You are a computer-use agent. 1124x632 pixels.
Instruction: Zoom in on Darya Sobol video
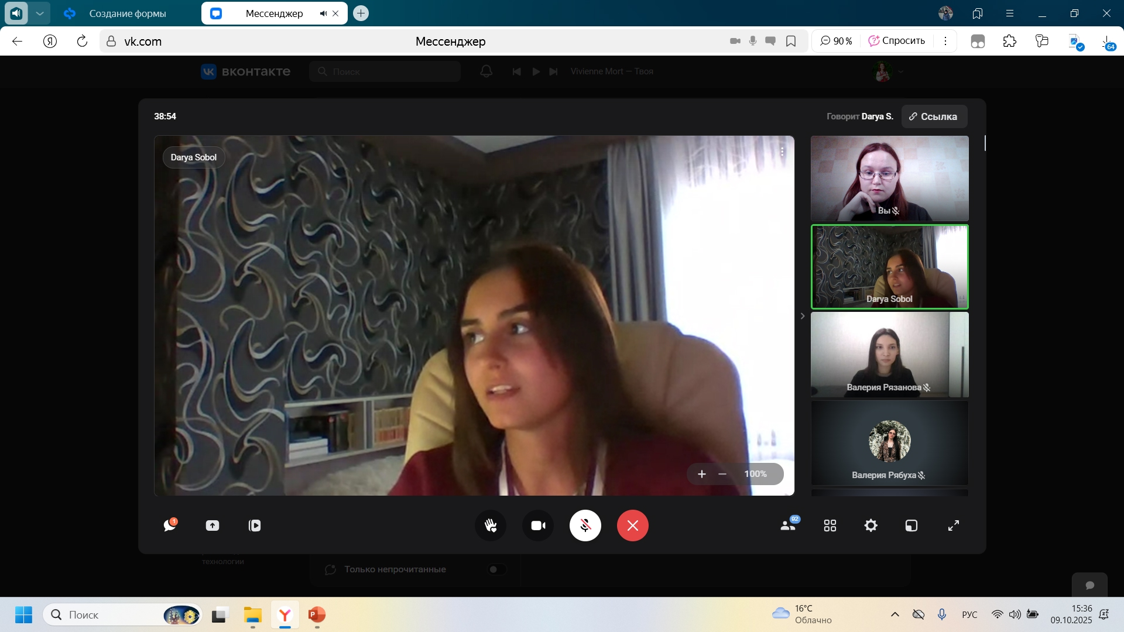pos(701,474)
